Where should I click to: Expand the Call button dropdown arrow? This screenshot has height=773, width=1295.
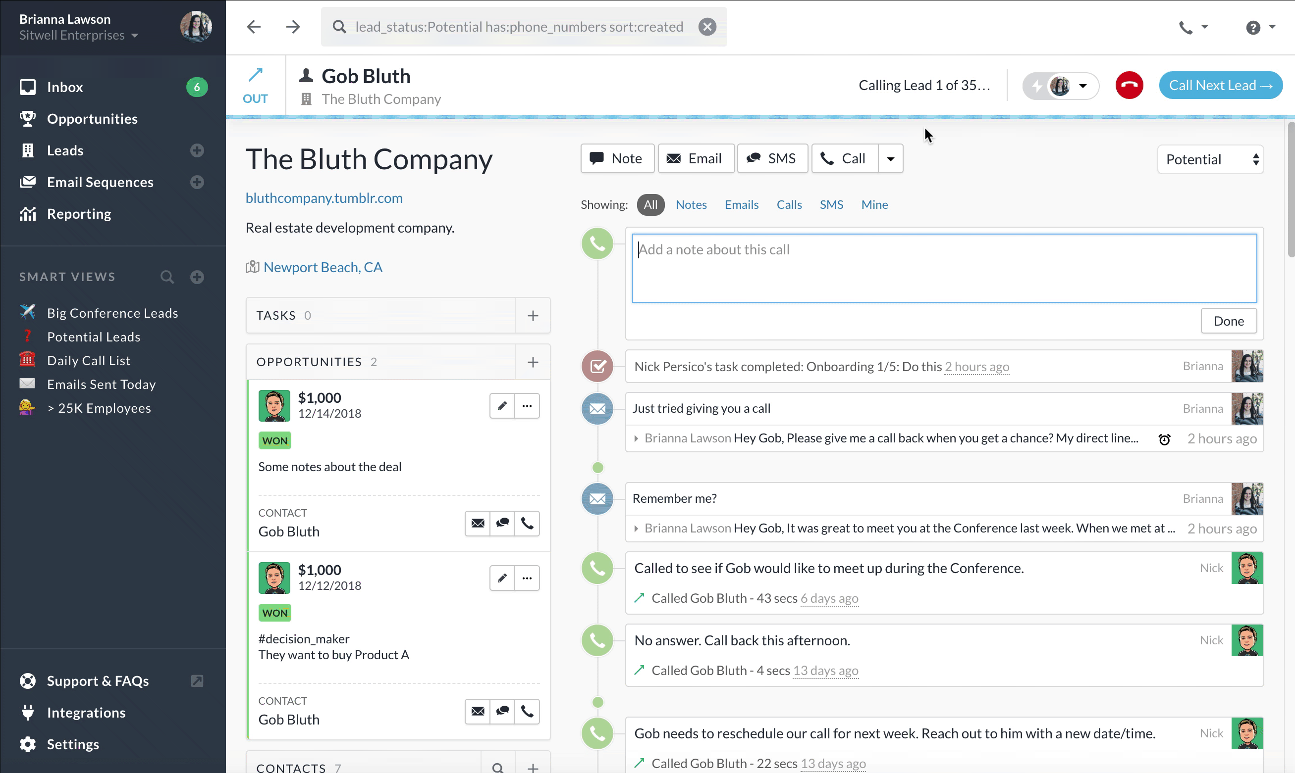pos(890,159)
